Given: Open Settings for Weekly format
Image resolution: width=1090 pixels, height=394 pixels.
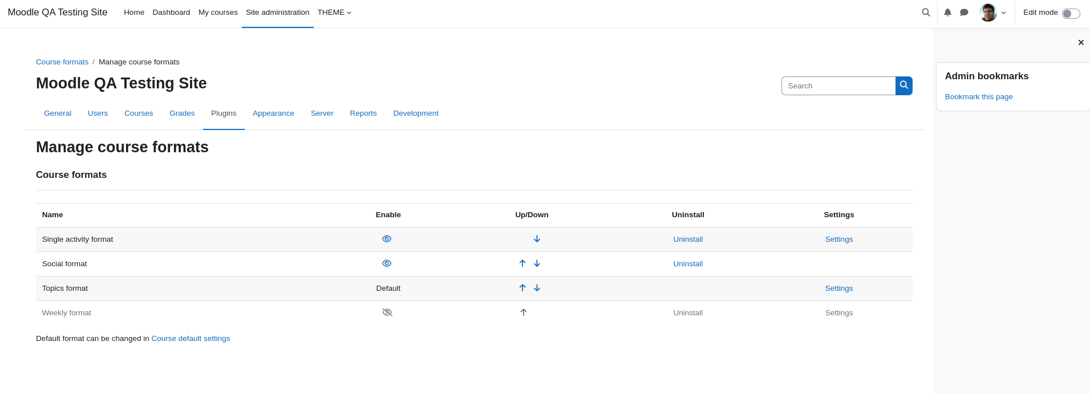Looking at the screenshot, I should [x=838, y=313].
